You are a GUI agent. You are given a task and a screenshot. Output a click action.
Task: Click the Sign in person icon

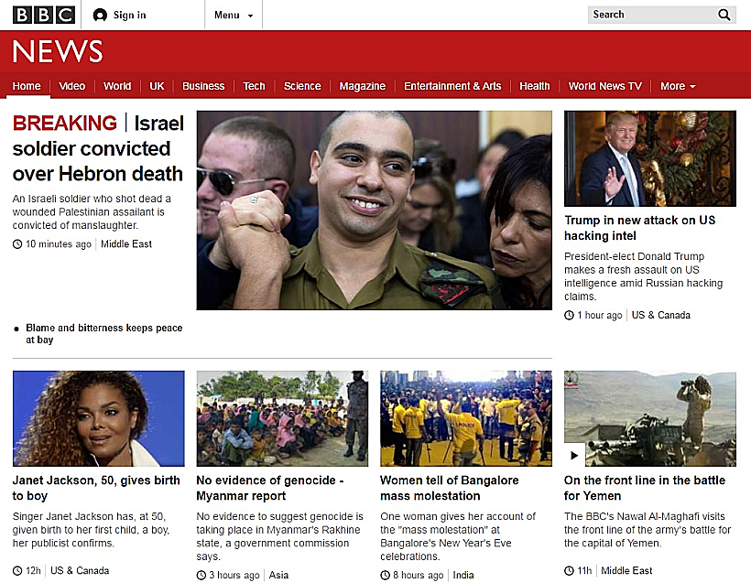100,15
